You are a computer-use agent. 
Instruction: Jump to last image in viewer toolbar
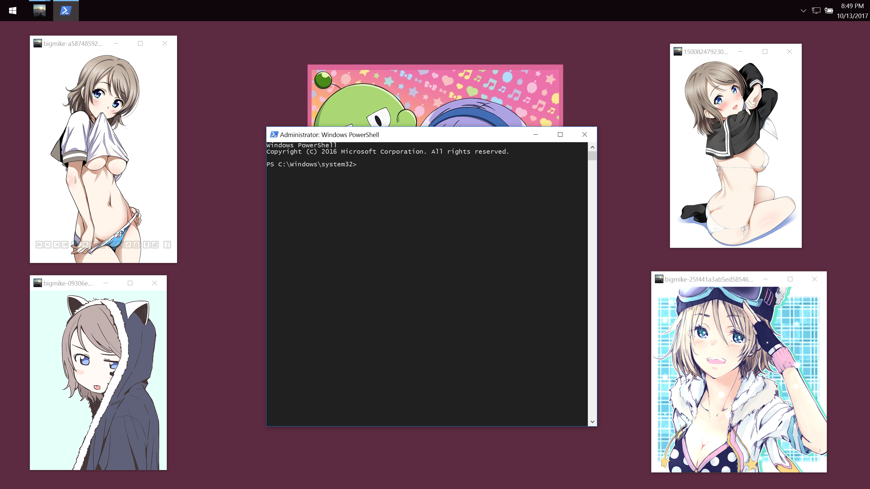(x=65, y=245)
